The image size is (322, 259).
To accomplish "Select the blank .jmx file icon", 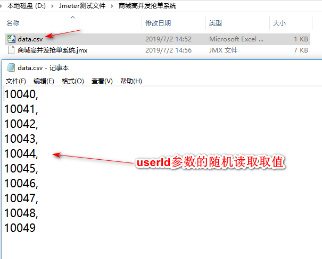I will click(x=11, y=50).
